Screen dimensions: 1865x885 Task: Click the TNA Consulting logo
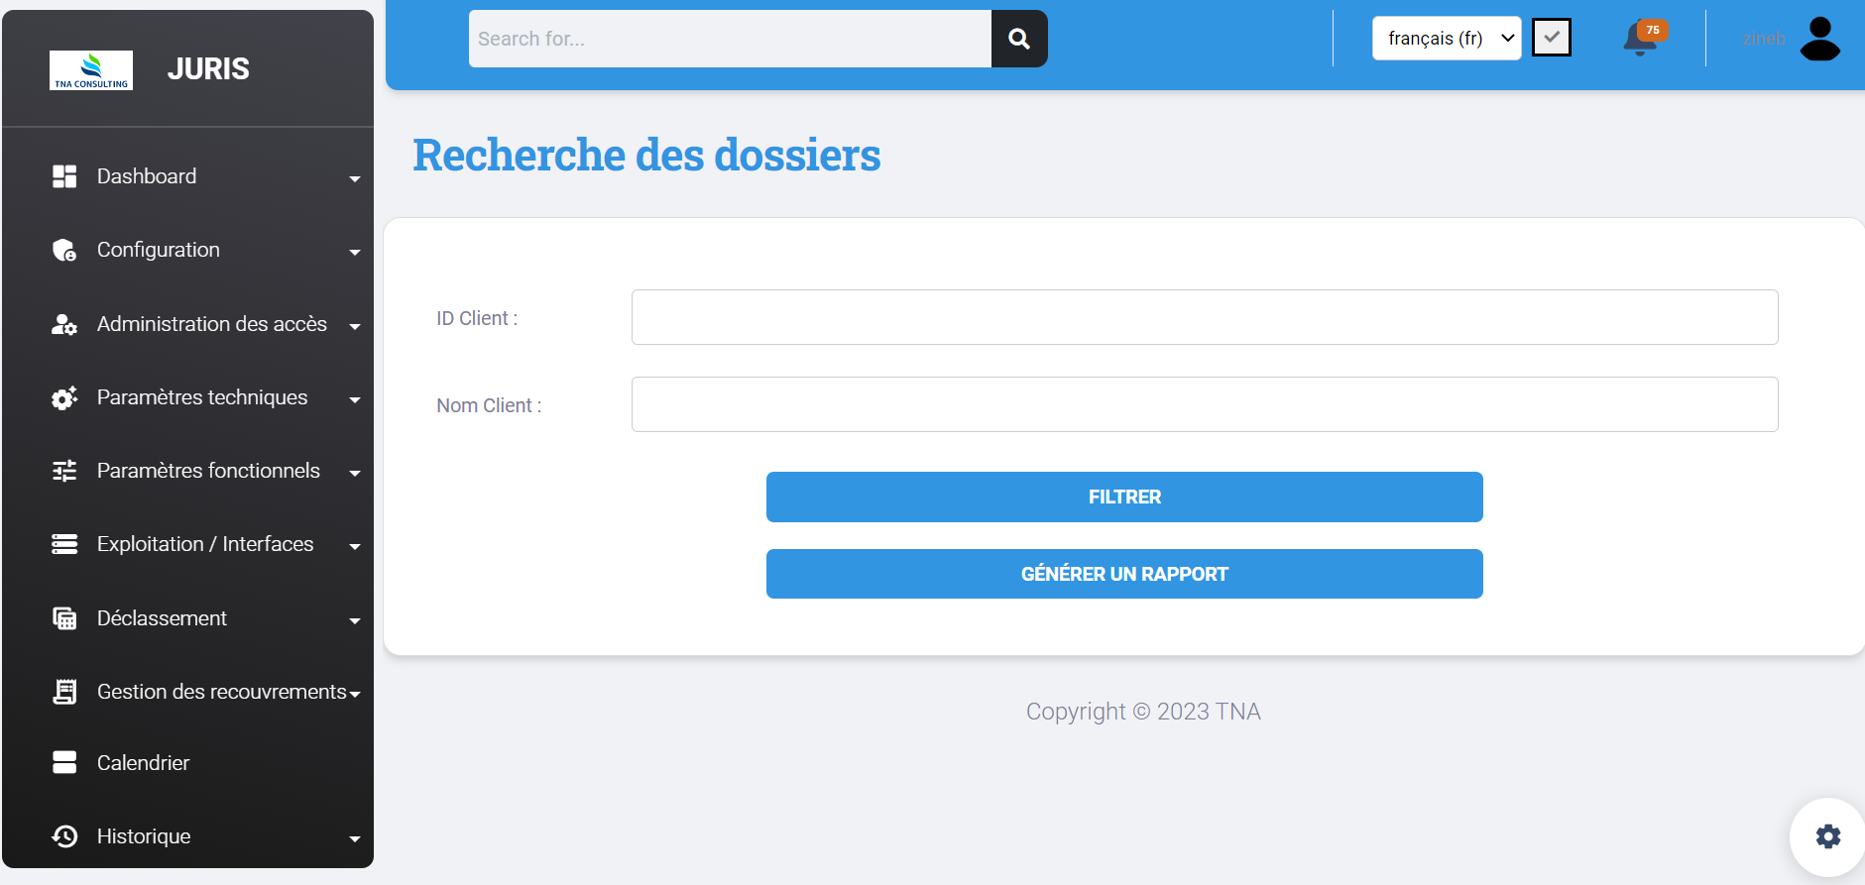(x=91, y=69)
